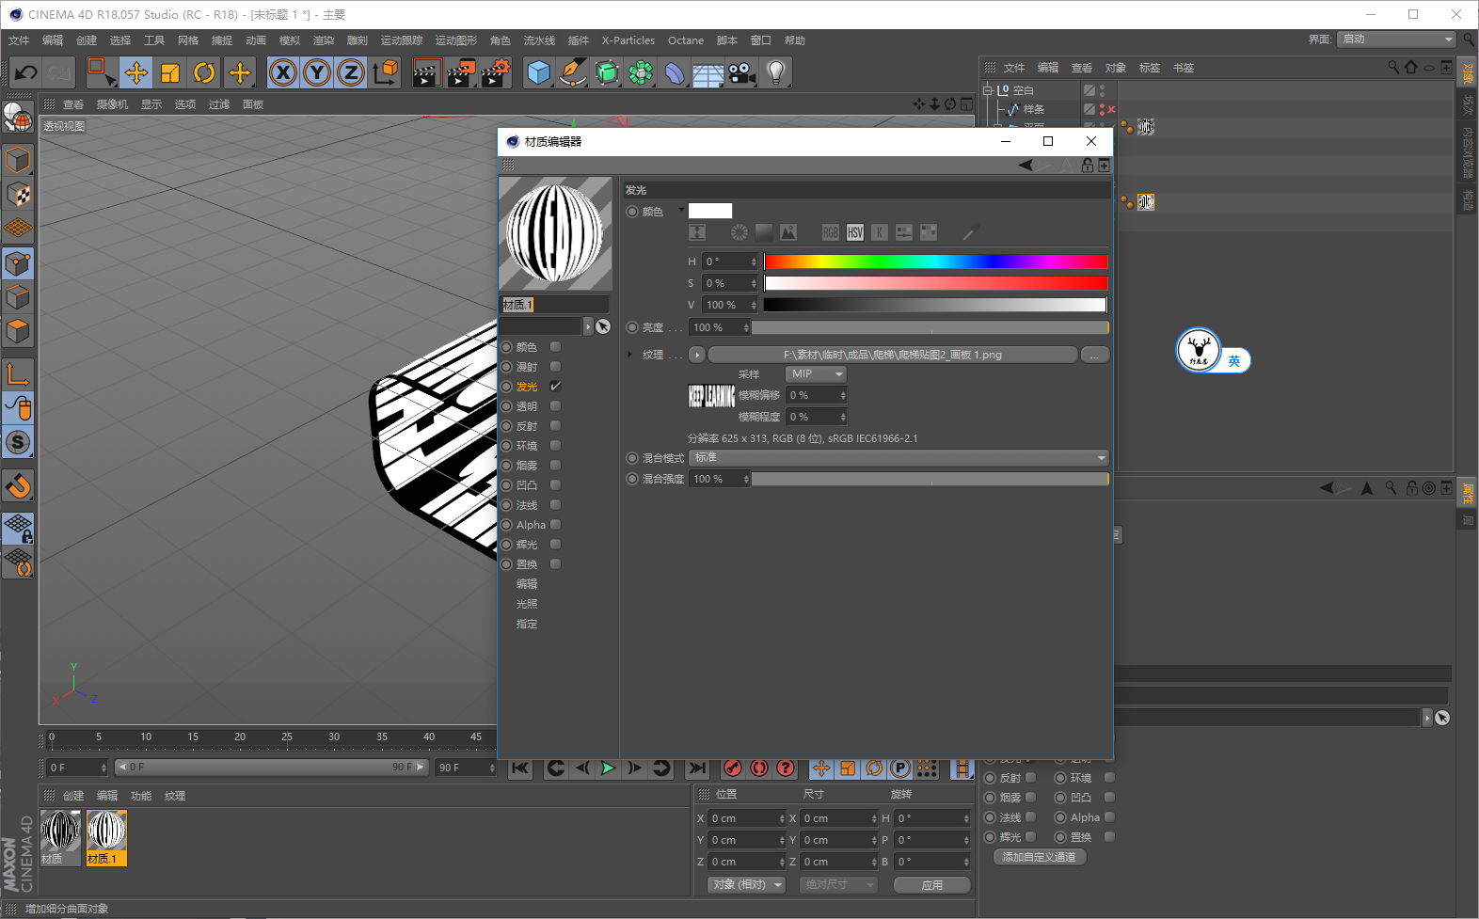Viewport: 1479px width, 919px height.
Task: Uncheck the 发光 channel checkbox
Action: (555, 387)
